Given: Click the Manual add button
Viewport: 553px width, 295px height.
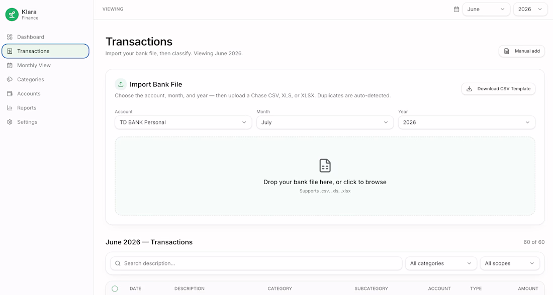Looking at the screenshot, I should pyautogui.click(x=522, y=51).
